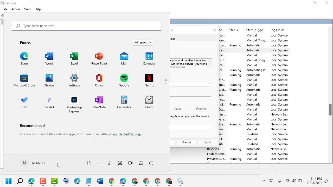Click Cancel in the properties dialog
This screenshot has width=333, height=187.
tap(187, 142)
